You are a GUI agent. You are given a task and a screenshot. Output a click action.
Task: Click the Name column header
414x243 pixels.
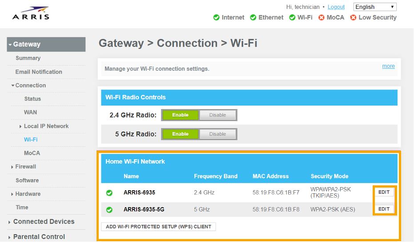tap(131, 176)
